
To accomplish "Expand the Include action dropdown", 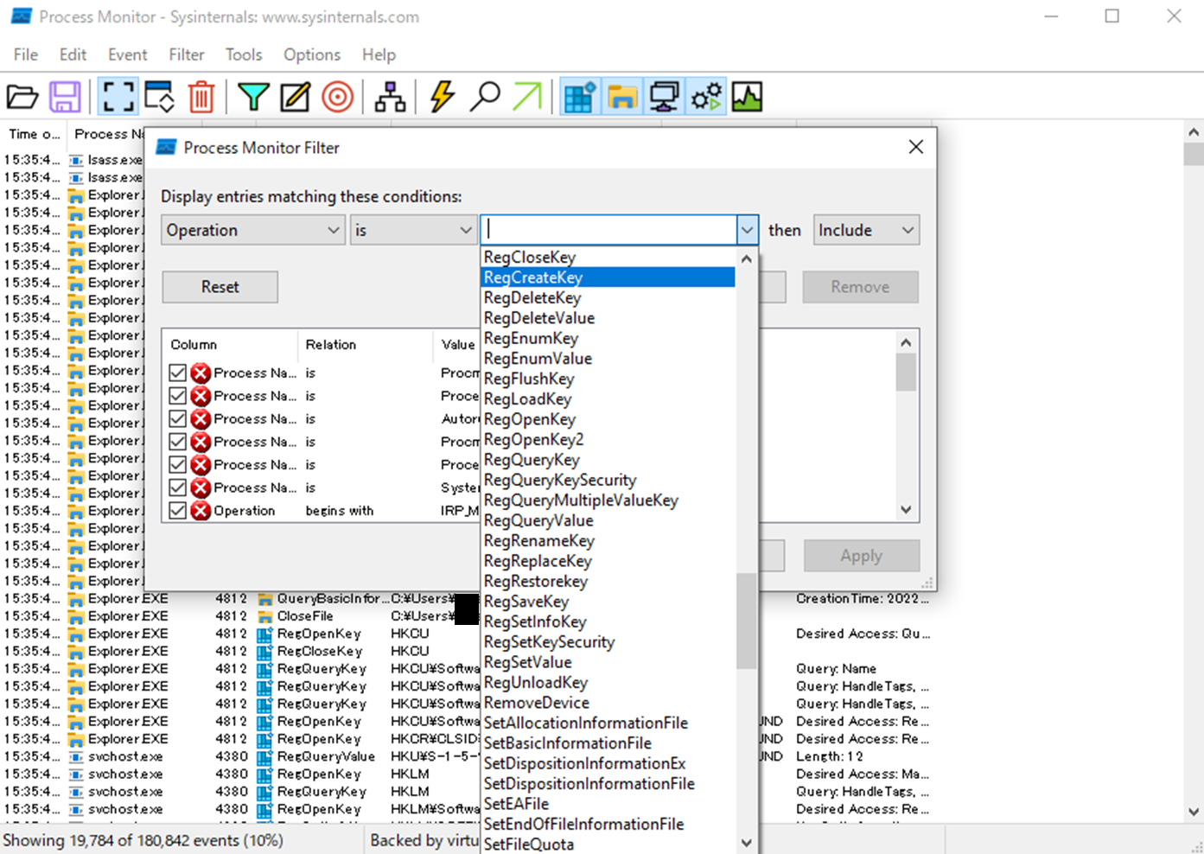I will (x=865, y=230).
